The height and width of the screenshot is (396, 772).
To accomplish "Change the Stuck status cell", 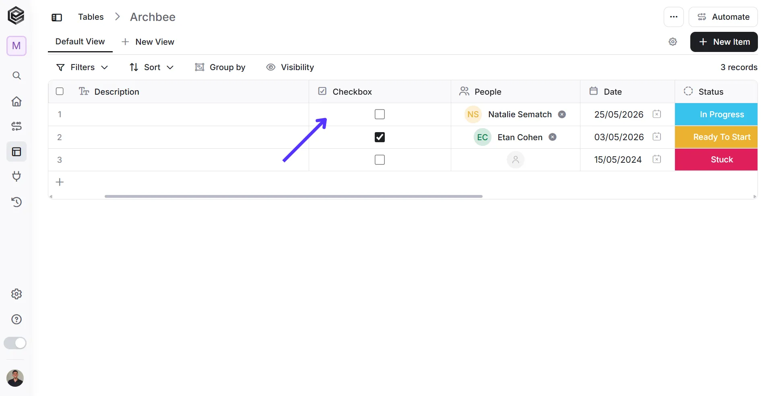I will point(716,160).
